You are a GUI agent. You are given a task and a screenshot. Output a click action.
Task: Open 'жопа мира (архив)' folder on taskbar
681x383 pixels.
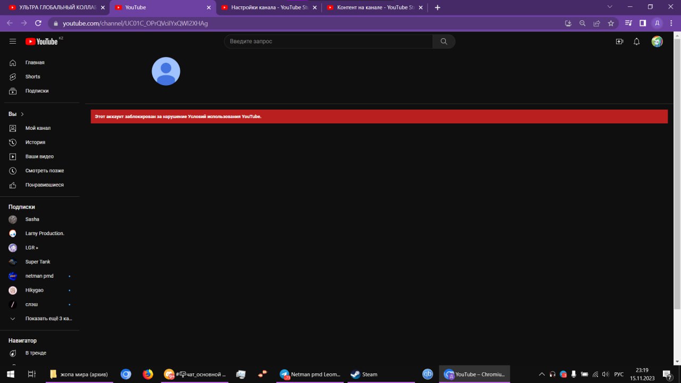pos(79,374)
